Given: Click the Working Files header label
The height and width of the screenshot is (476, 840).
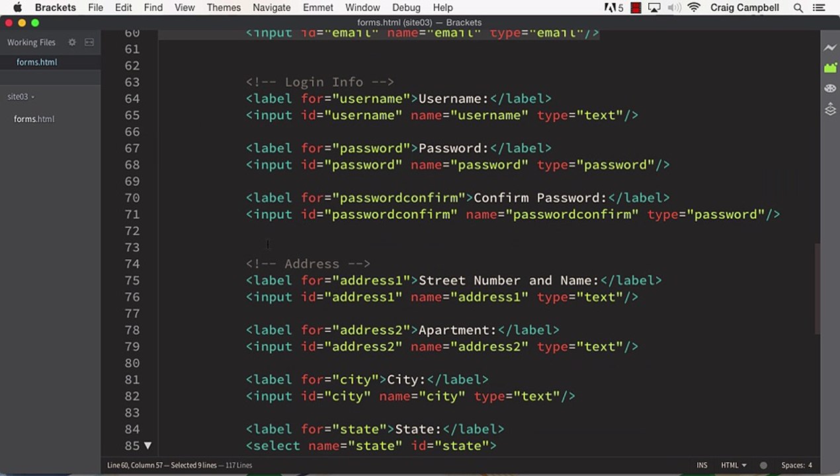Looking at the screenshot, I should (x=31, y=42).
